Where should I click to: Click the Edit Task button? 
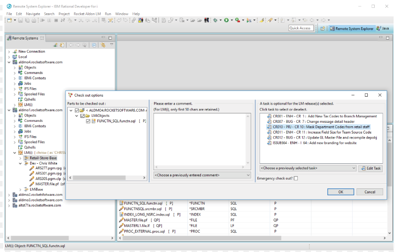370,168
